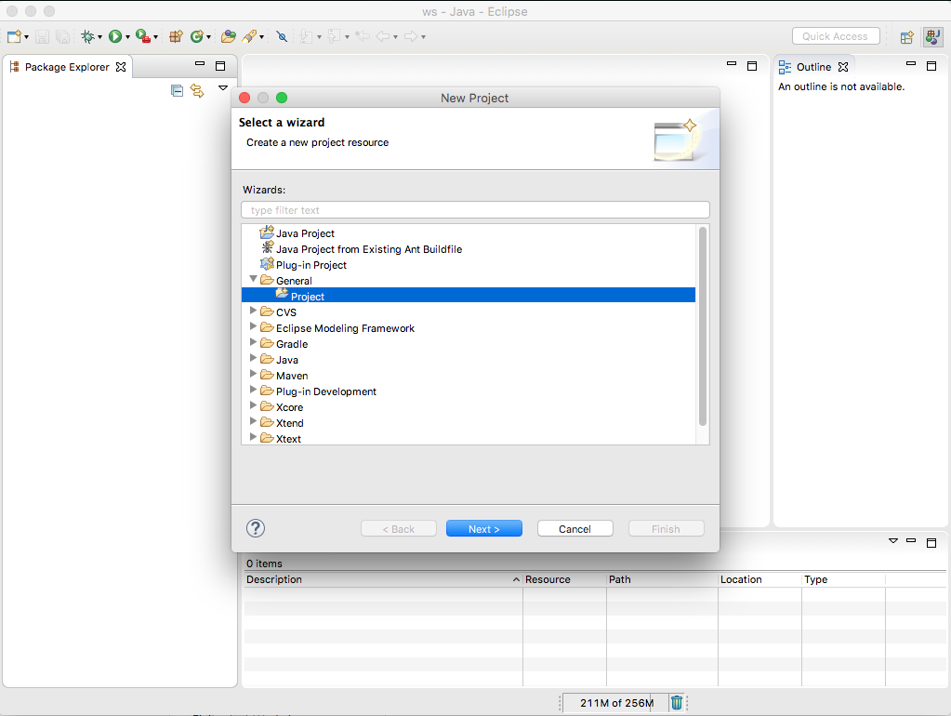Minimize the Outline view
The image size is (951, 716).
tap(911, 64)
